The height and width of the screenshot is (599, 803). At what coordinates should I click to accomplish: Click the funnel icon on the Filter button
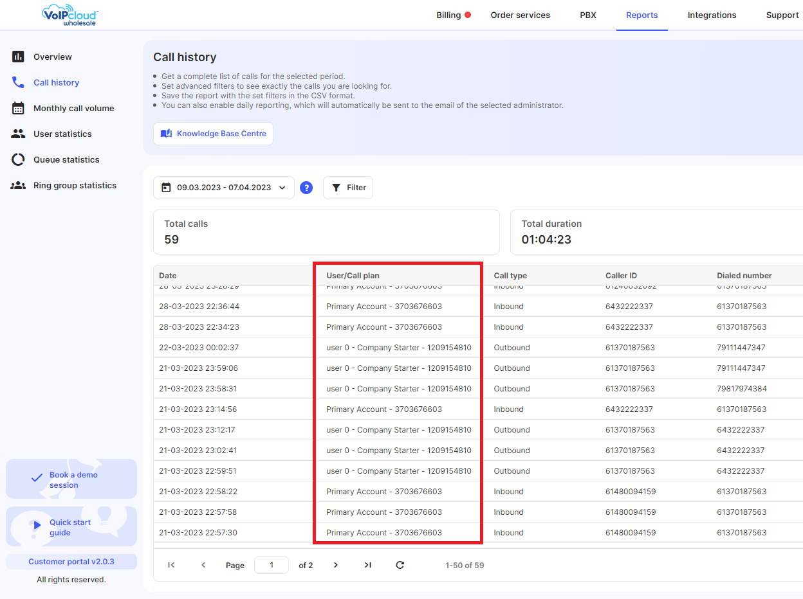[336, 188]
